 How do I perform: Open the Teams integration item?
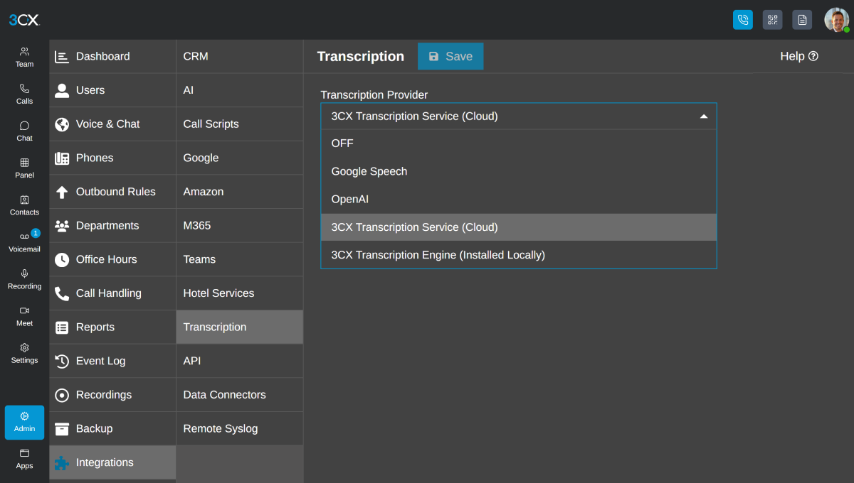click(x=240, y=259)
